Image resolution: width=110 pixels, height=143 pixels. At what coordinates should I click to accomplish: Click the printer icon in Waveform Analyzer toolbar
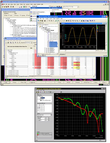click(x=45, y=21)
